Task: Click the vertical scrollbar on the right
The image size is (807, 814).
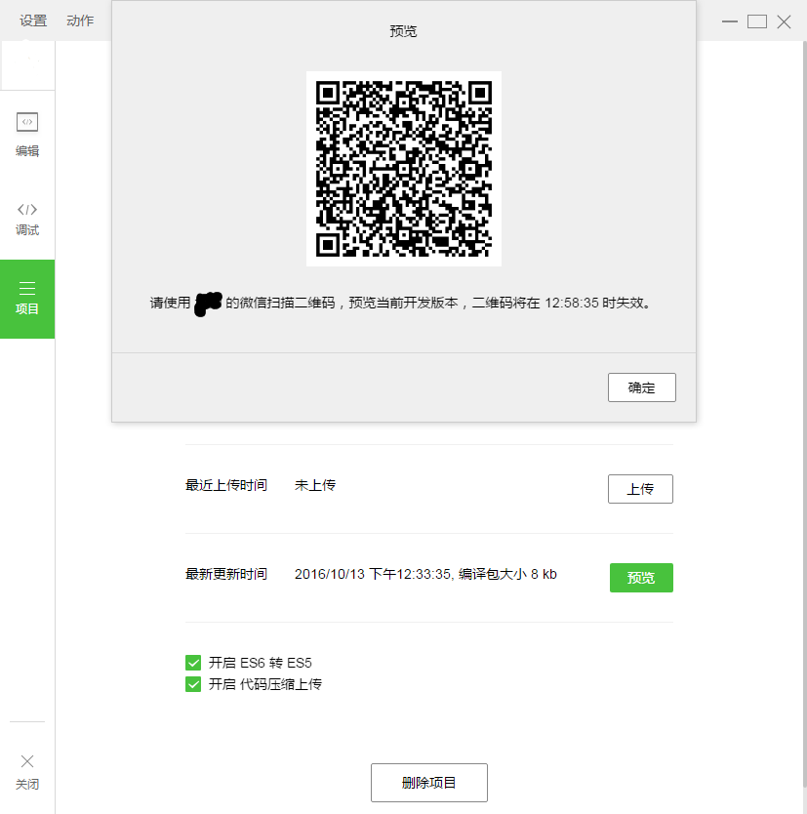Action: tap(804, 416)
